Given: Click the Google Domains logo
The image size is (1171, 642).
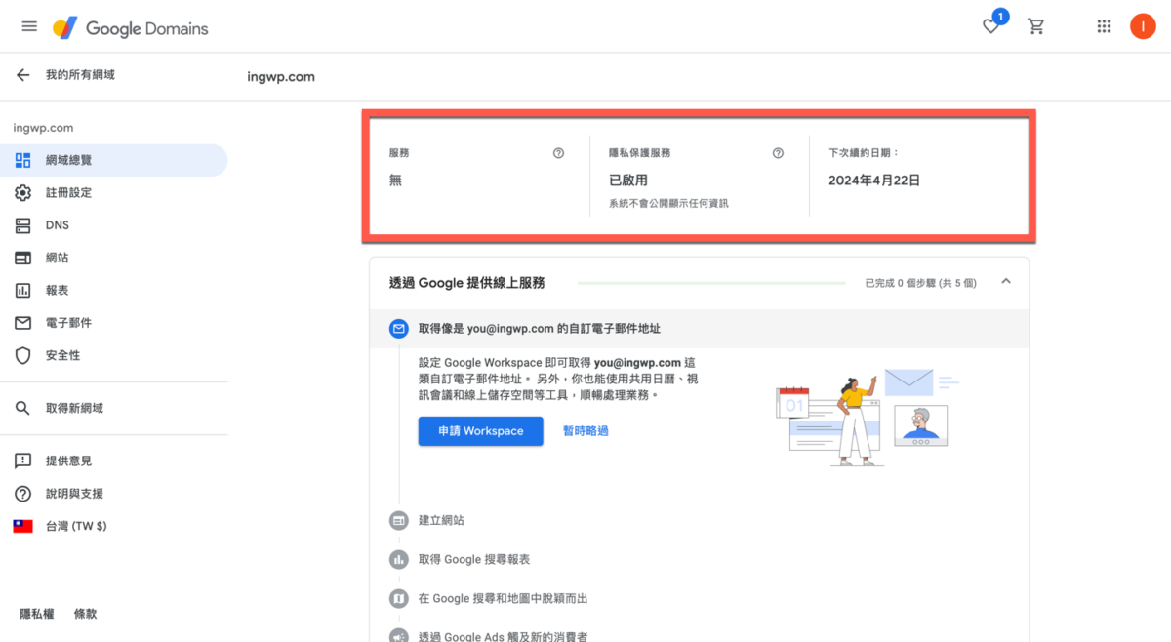Looking at the screenshot, I should click(131, 28).
